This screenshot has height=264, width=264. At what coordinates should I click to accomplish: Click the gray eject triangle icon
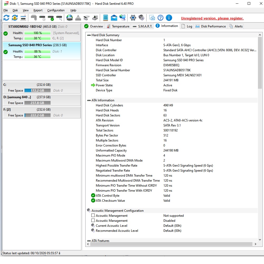[78, 18]
